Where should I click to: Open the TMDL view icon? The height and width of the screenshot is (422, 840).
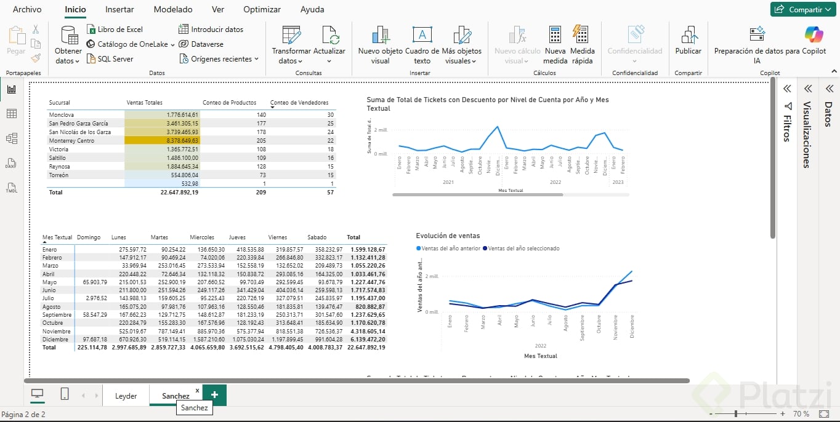point(12,188)
